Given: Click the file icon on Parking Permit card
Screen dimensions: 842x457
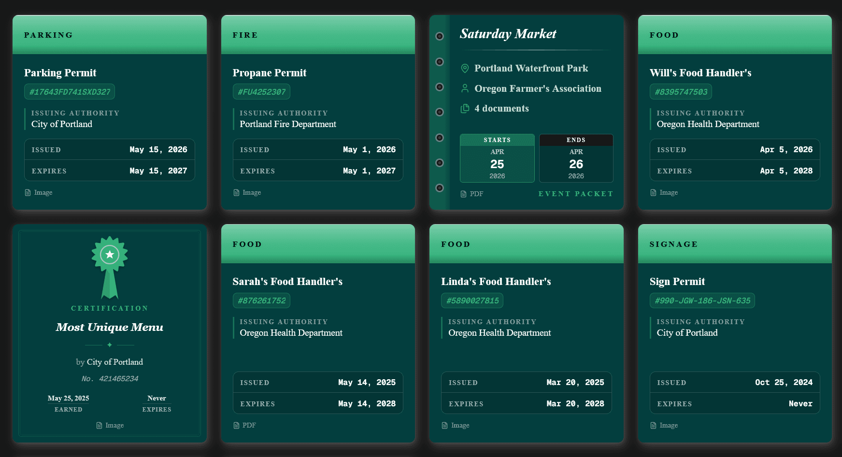Looking at the screenshot, I should 28,192.
